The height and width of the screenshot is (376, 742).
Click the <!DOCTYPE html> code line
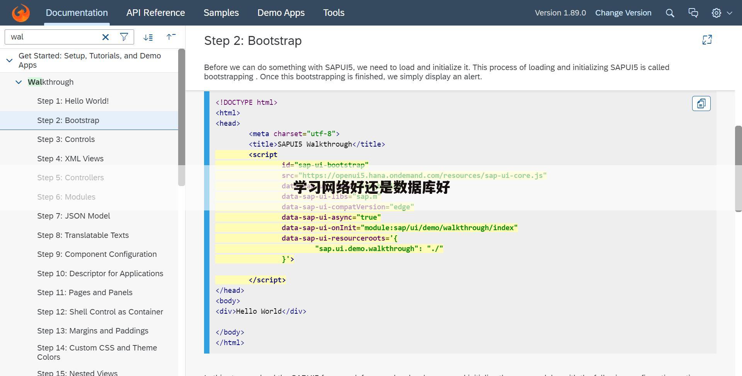point(246,103)
